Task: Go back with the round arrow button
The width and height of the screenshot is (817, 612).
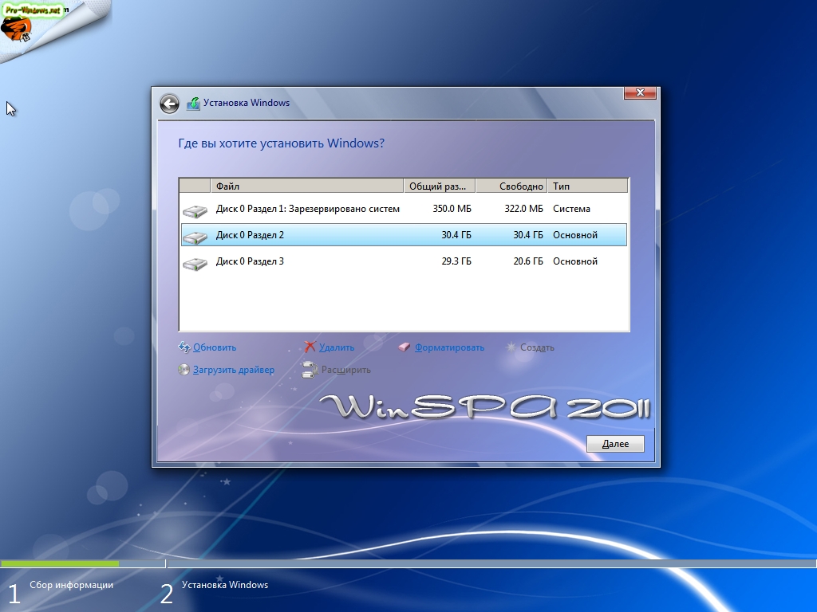Action: click(169, 104)
